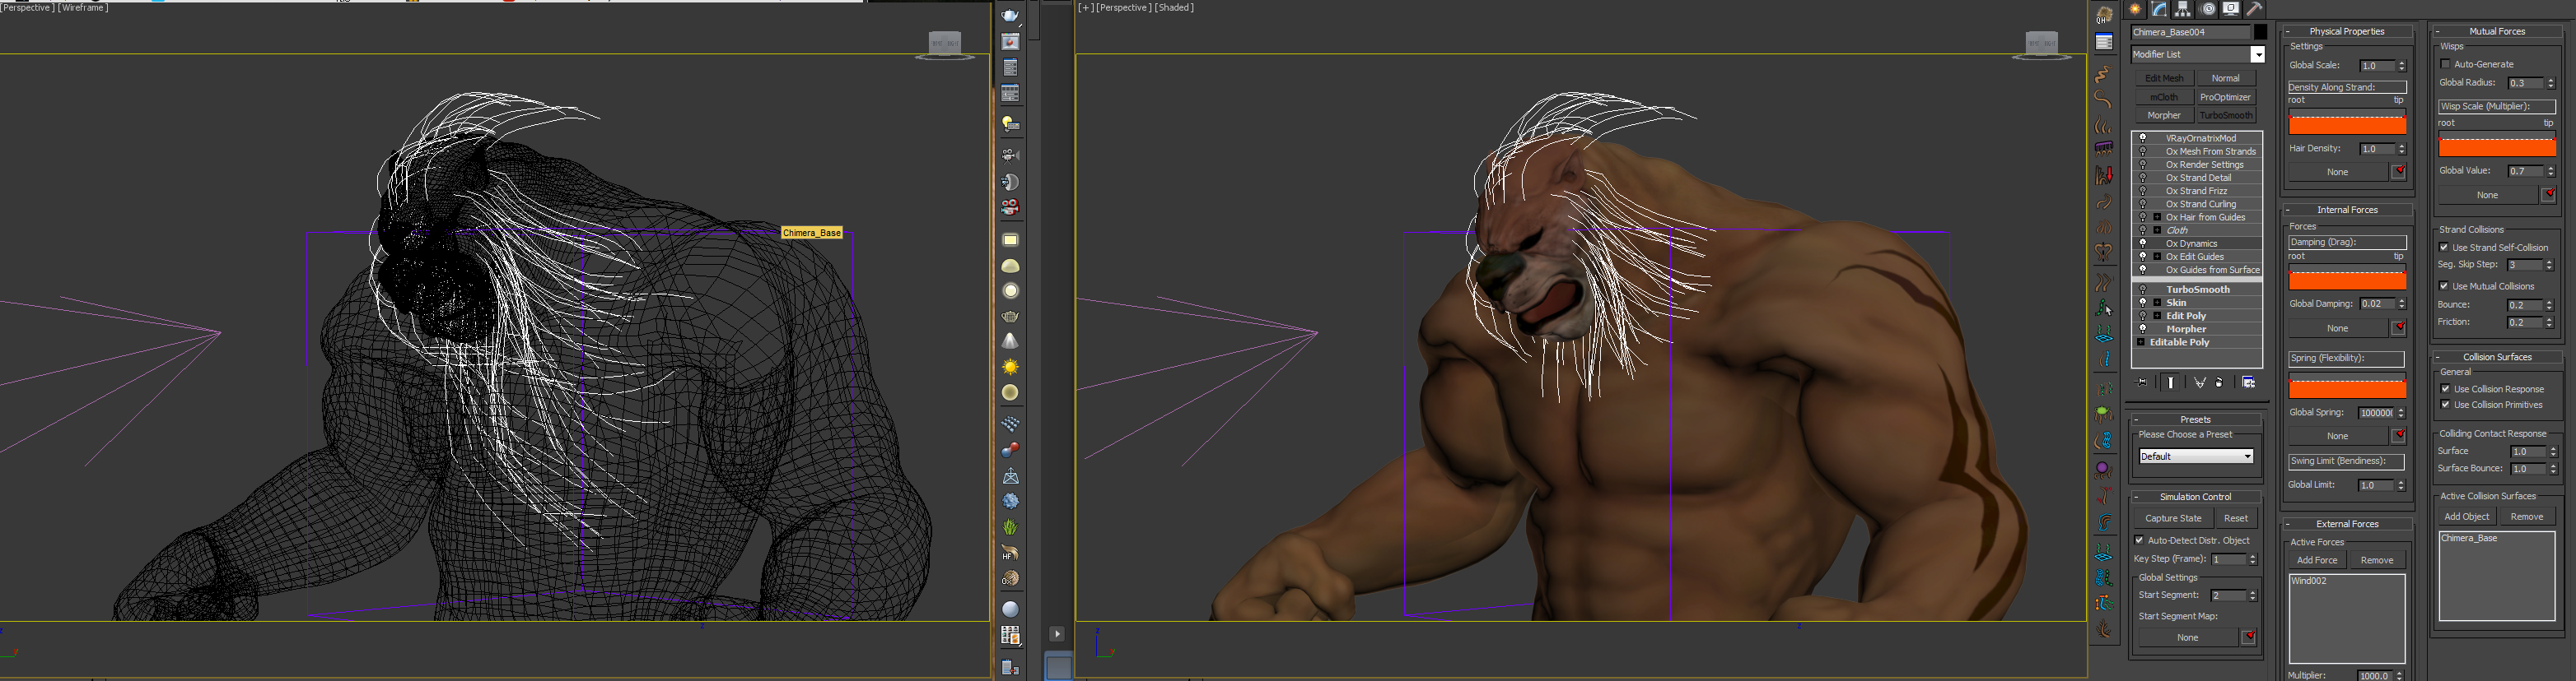2576x681 pixels.
Task: Click the ViewCube in shaded viewport
Action: pyautogui.click(x=2041, y=44)
